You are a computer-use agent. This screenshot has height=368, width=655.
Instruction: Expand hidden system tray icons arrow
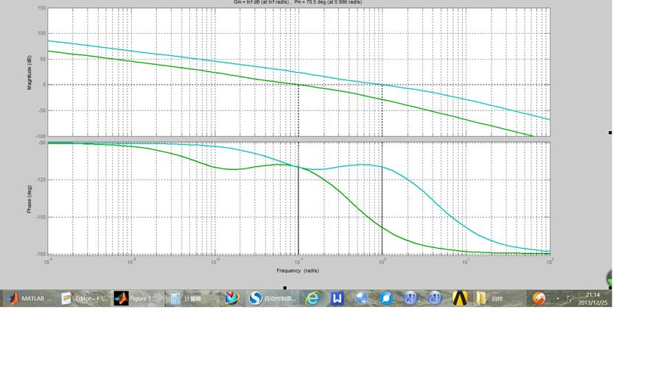(557, 298)
